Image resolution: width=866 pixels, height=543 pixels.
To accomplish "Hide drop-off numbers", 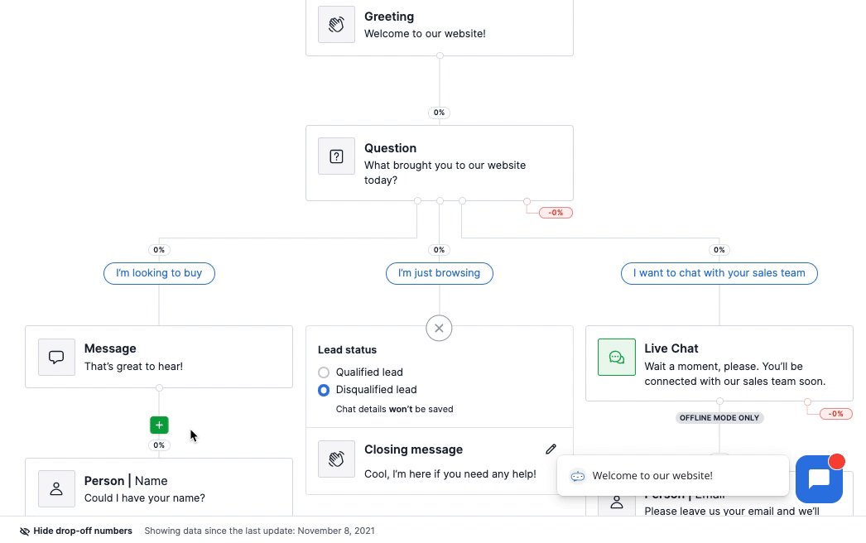I will coord(76,531).
